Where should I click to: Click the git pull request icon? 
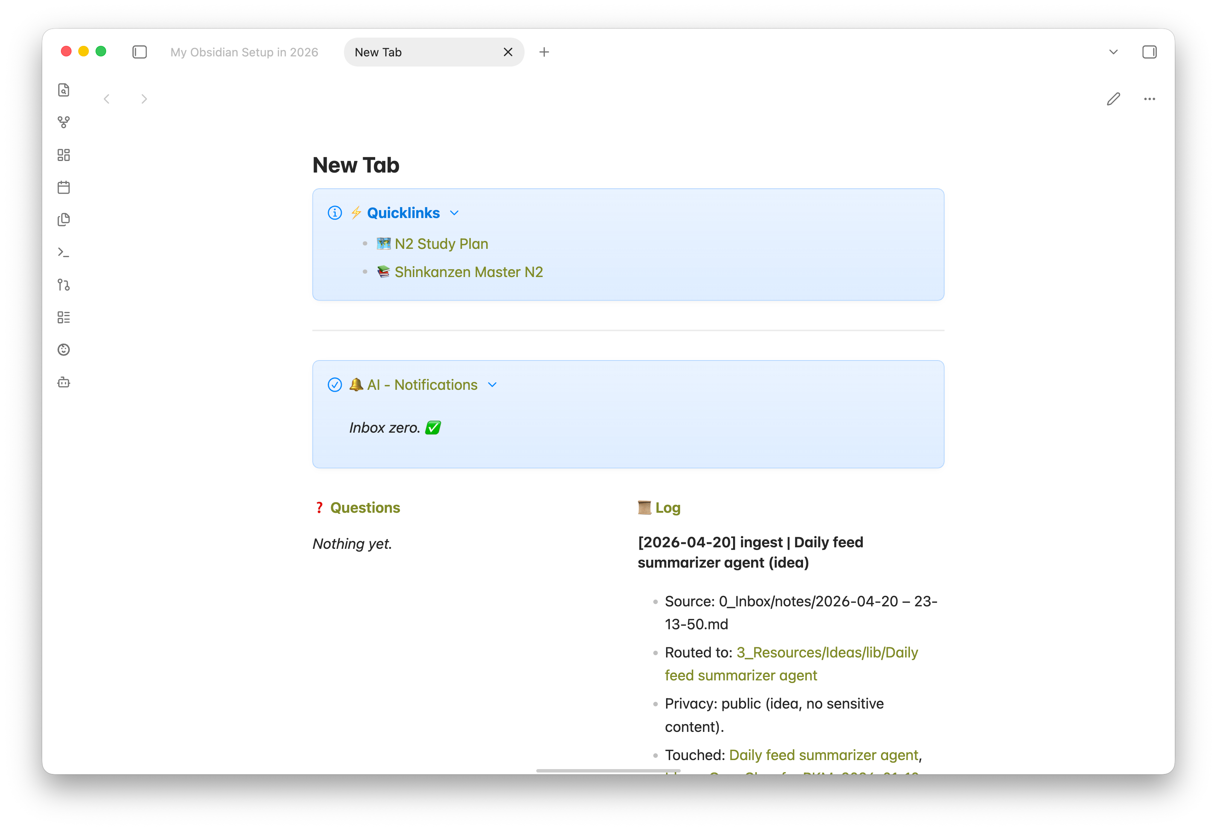(x=63, y=285)
